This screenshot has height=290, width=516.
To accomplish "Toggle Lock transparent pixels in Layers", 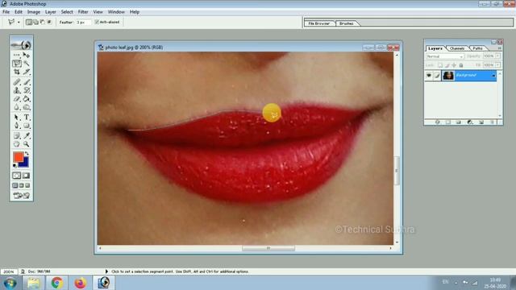I will click(440, 65).
